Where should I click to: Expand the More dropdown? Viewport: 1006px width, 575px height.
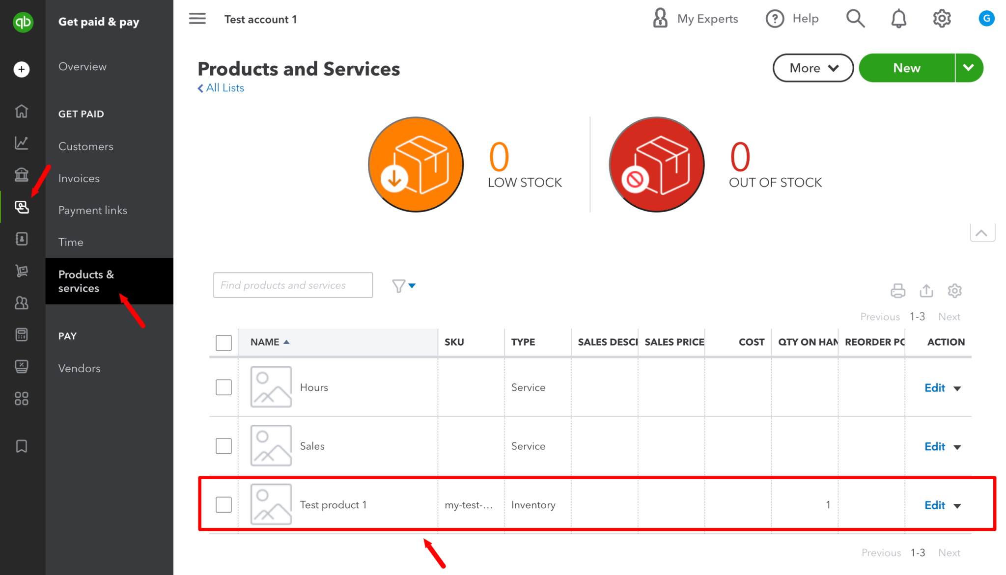pyautogui.click(x=813, y=68)
